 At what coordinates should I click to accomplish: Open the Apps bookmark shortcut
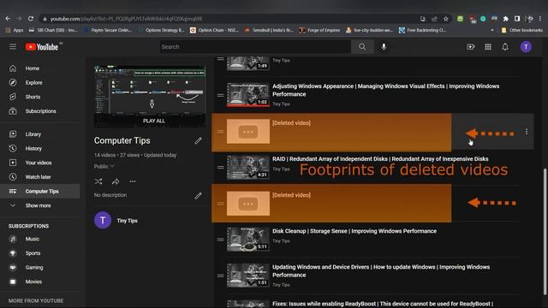15,31
